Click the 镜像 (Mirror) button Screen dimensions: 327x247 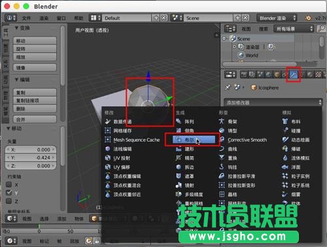click(35, 68)
